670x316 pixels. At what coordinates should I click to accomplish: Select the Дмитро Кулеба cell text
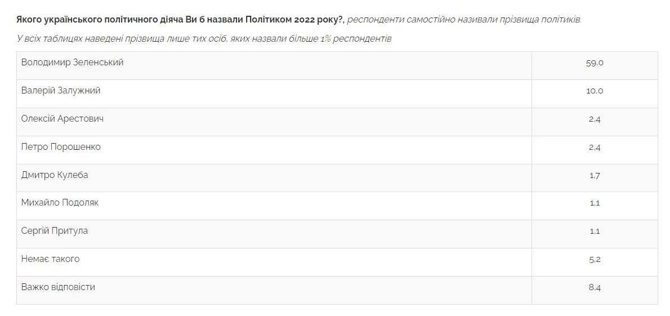pyautogui.click(x=55, y=175)
